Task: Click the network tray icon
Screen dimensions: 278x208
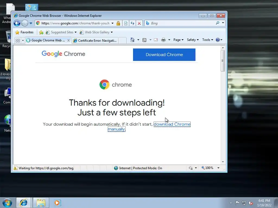Action: pos(244,203)
